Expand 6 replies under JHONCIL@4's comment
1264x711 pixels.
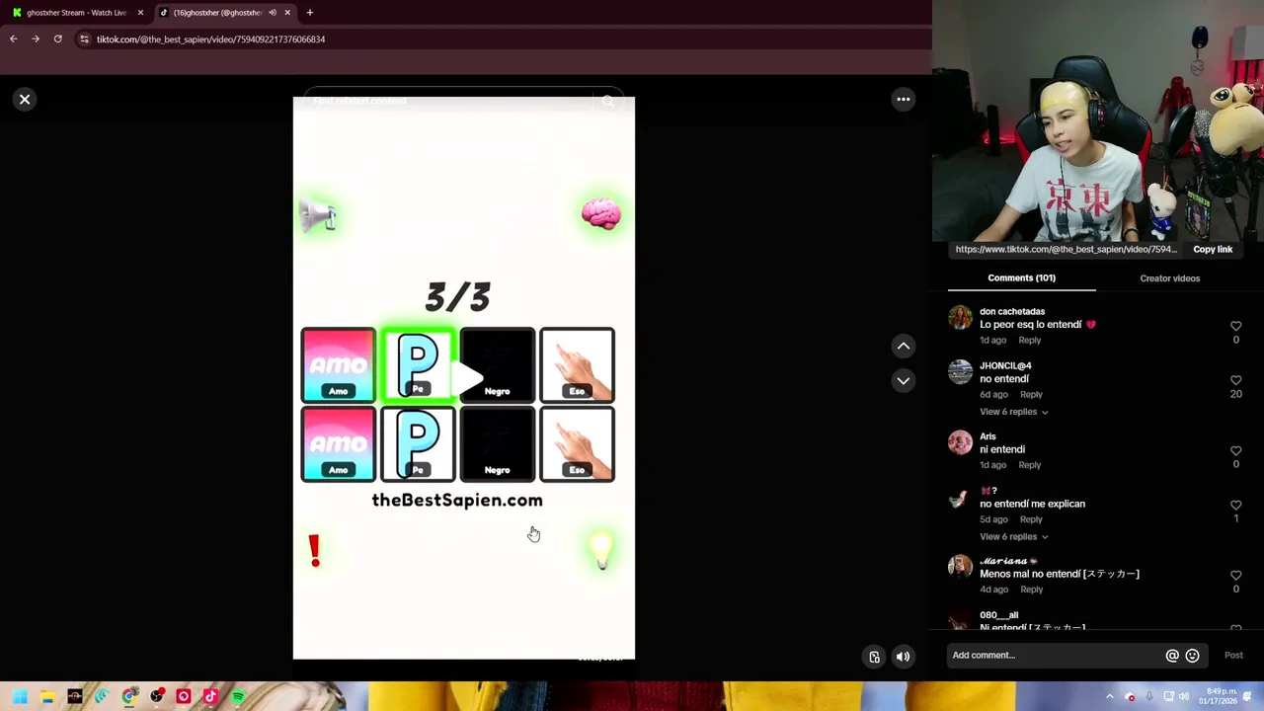coord(1013,412)
